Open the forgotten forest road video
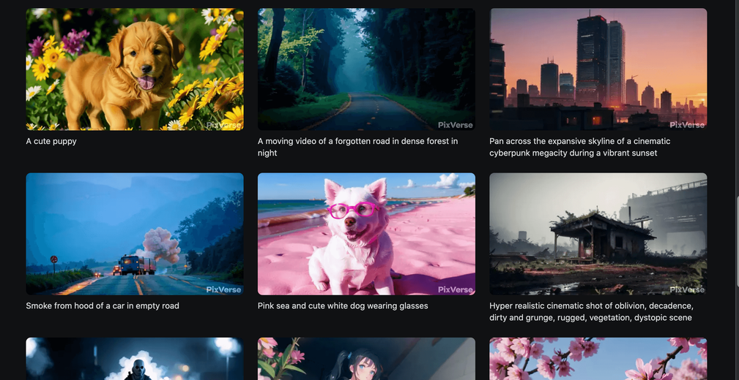Viewport: 739px width, 380px height. (x=366, y=69)
